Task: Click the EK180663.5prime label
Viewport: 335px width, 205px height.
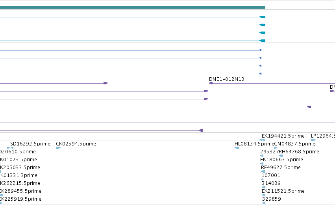Action: 281,160
